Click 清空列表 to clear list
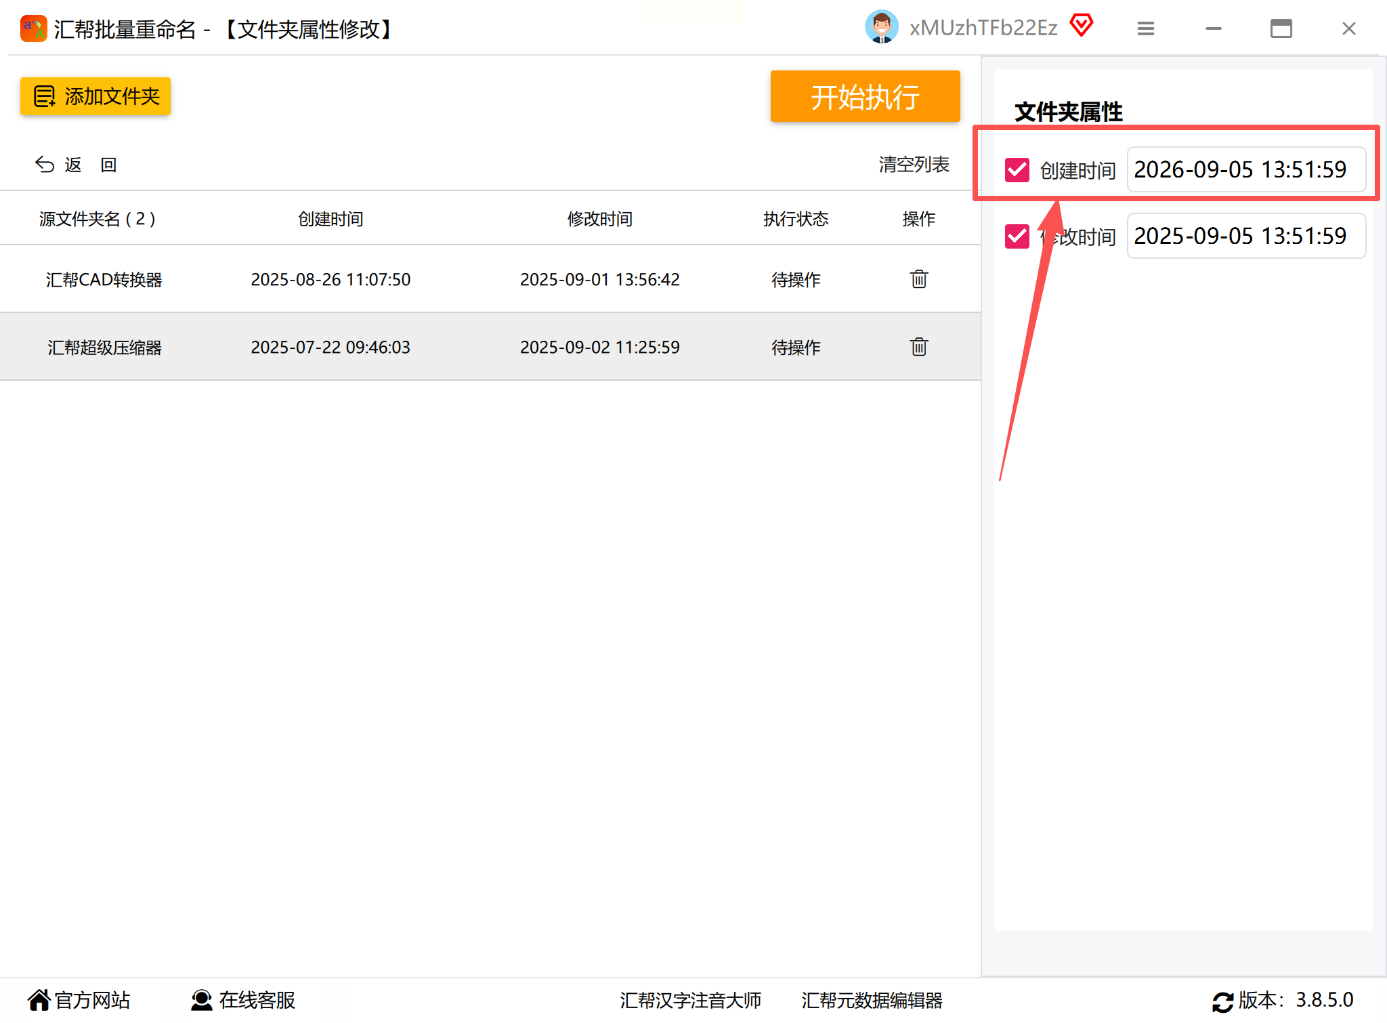1387x1023 pixels. 914,165
